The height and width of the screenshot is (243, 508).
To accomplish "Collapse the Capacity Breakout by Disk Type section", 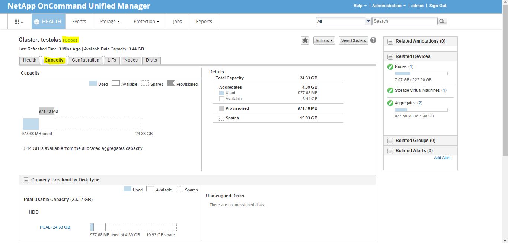I will click(26, 180).
